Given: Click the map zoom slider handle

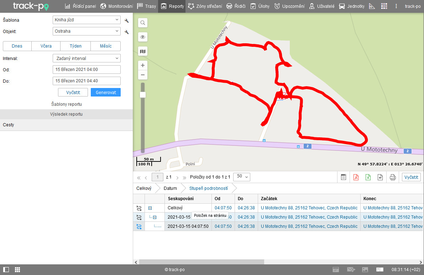Looking at the screenshot, I should [x=143, y=95].
